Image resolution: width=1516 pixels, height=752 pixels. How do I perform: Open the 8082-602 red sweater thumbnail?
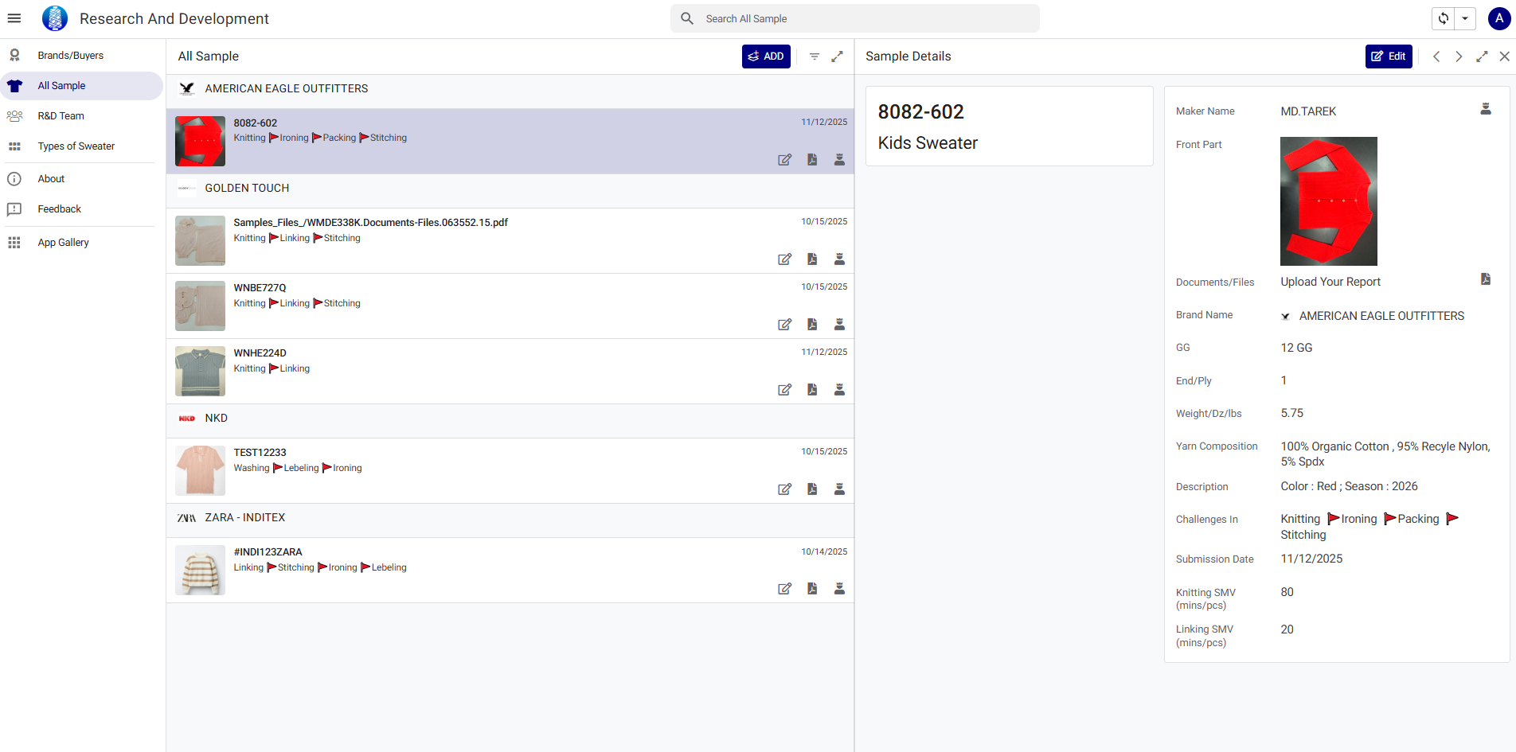(x=200, y=141)
